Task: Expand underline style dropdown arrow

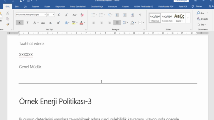Action: tap(38, 23)
